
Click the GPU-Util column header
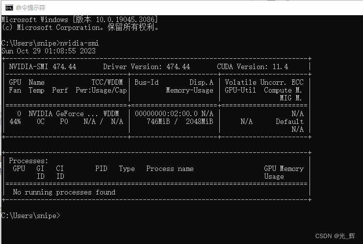(240, 90)
